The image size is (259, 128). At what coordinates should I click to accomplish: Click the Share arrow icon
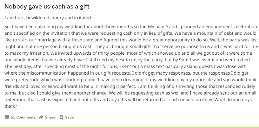(x=41, y=117)
